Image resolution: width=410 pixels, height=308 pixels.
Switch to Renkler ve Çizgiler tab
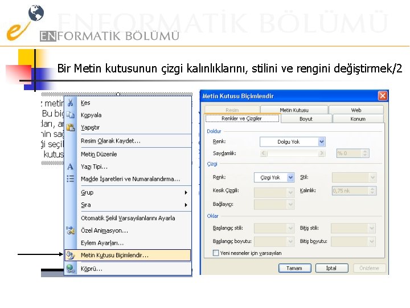coord(242,119)
